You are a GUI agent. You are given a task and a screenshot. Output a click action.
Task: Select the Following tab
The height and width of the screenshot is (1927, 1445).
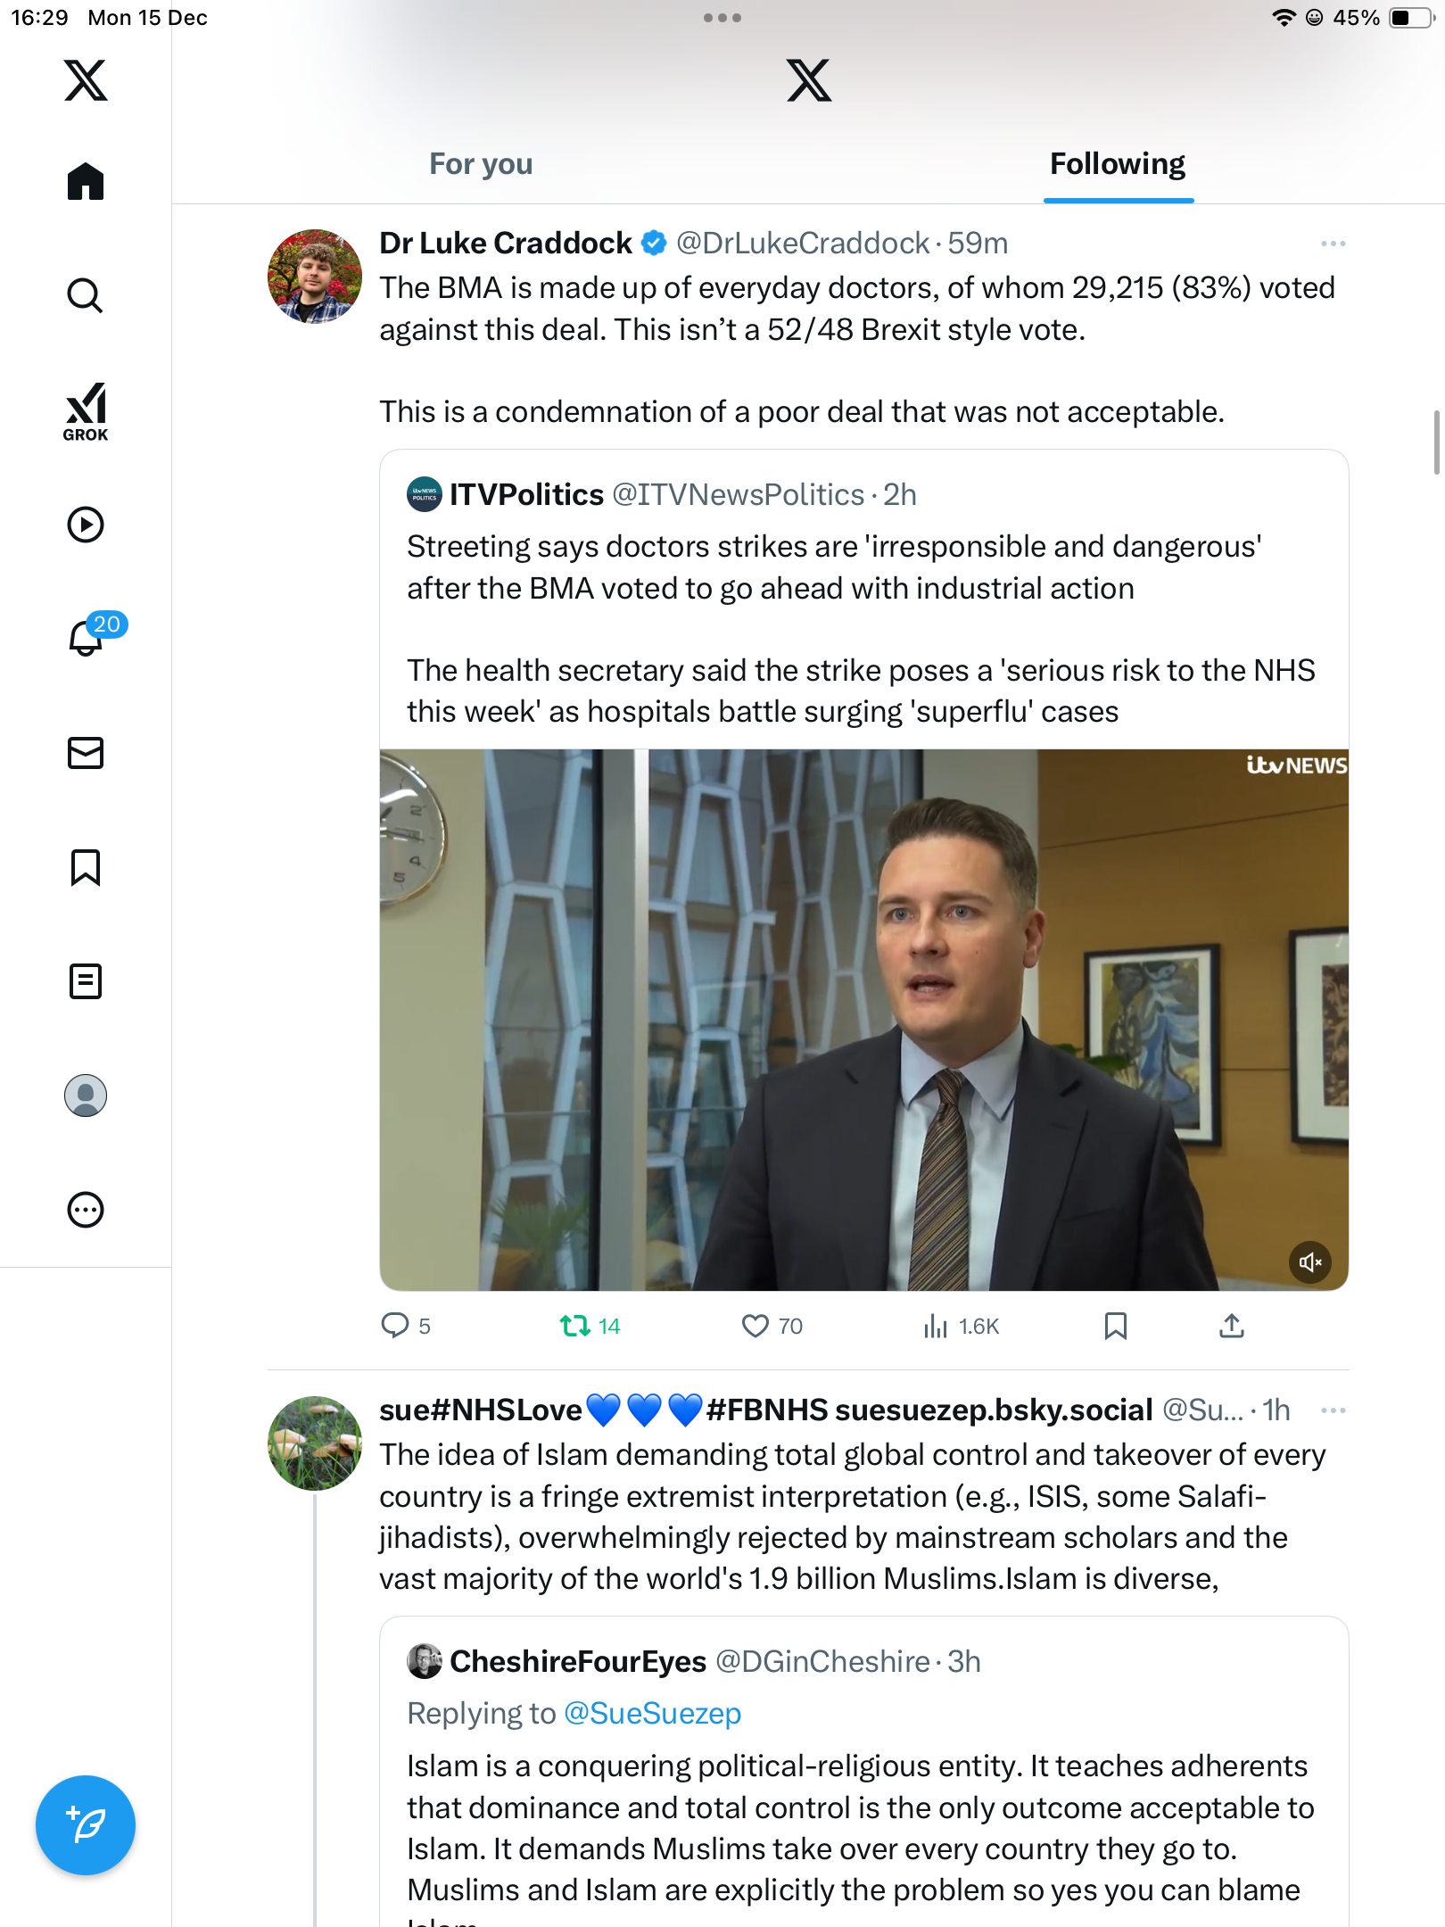[1117, 164]
